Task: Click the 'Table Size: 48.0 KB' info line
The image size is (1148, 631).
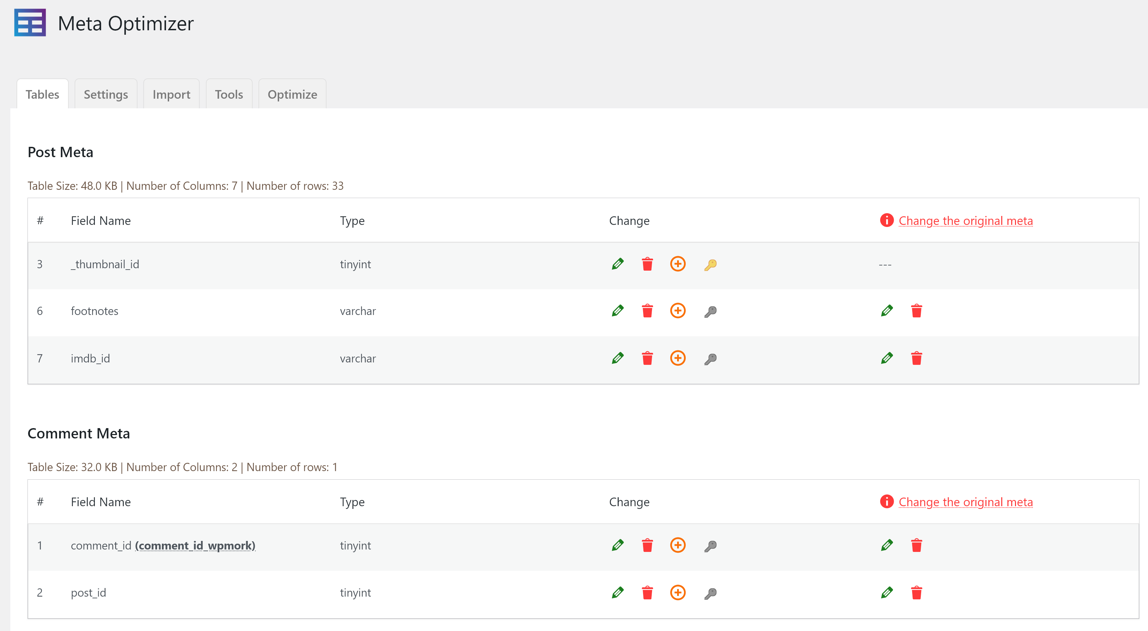Action: coord(185,186)
